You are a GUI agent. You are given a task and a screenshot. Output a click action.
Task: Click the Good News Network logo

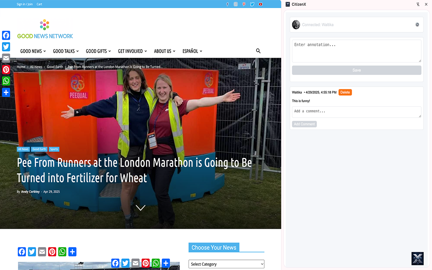click(x=45, y=29)
